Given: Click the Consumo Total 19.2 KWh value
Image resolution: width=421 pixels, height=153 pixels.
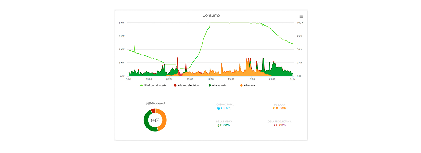Looking at the screenshot, I should pos(224,108).
